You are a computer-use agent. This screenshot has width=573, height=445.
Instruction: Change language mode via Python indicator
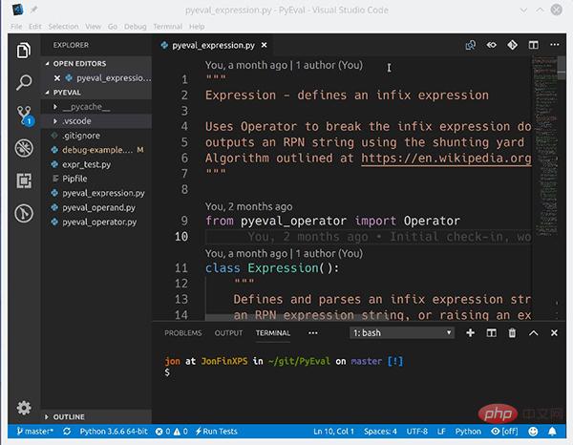pyautogui.click(x=468, y=432)
